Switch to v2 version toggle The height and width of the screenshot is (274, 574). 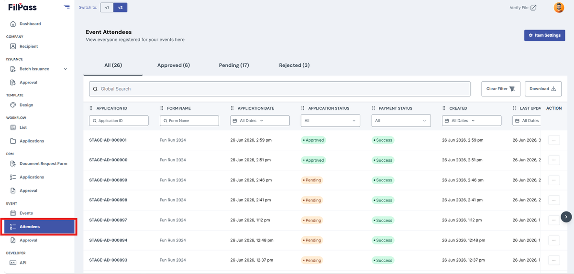coord(121,8)
